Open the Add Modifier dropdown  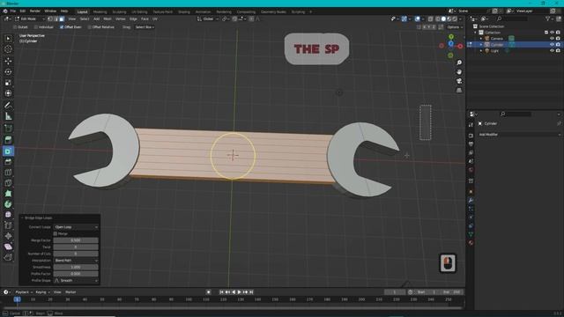pos(519,135)
